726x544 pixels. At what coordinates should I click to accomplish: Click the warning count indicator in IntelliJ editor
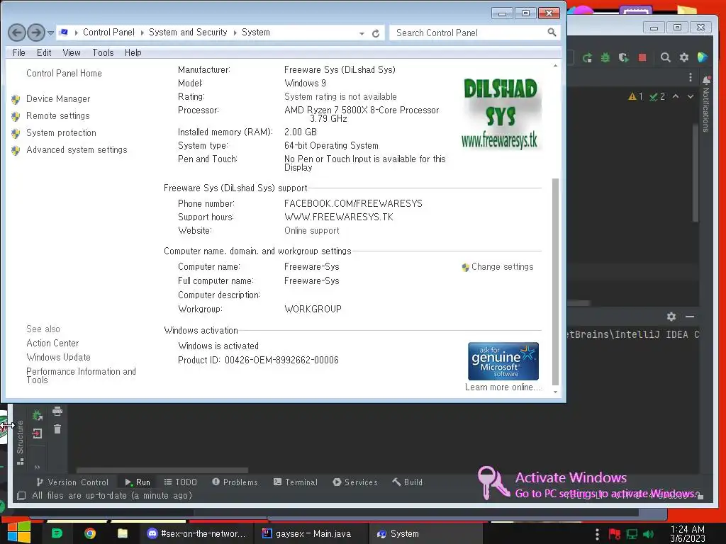coord(635,96)
